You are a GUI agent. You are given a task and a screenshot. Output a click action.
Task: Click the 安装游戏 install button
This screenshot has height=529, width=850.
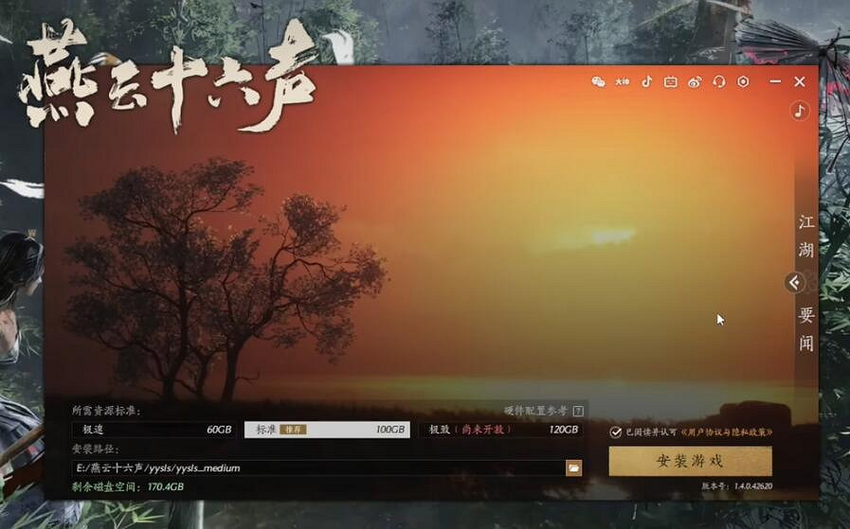[690, 461]
